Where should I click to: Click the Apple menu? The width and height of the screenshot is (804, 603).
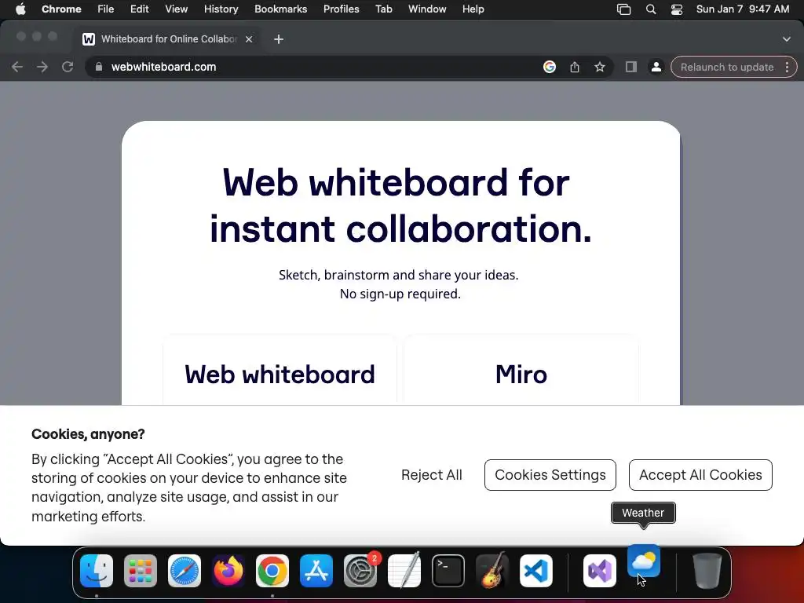pyautogui.click(x=20, y=9)
